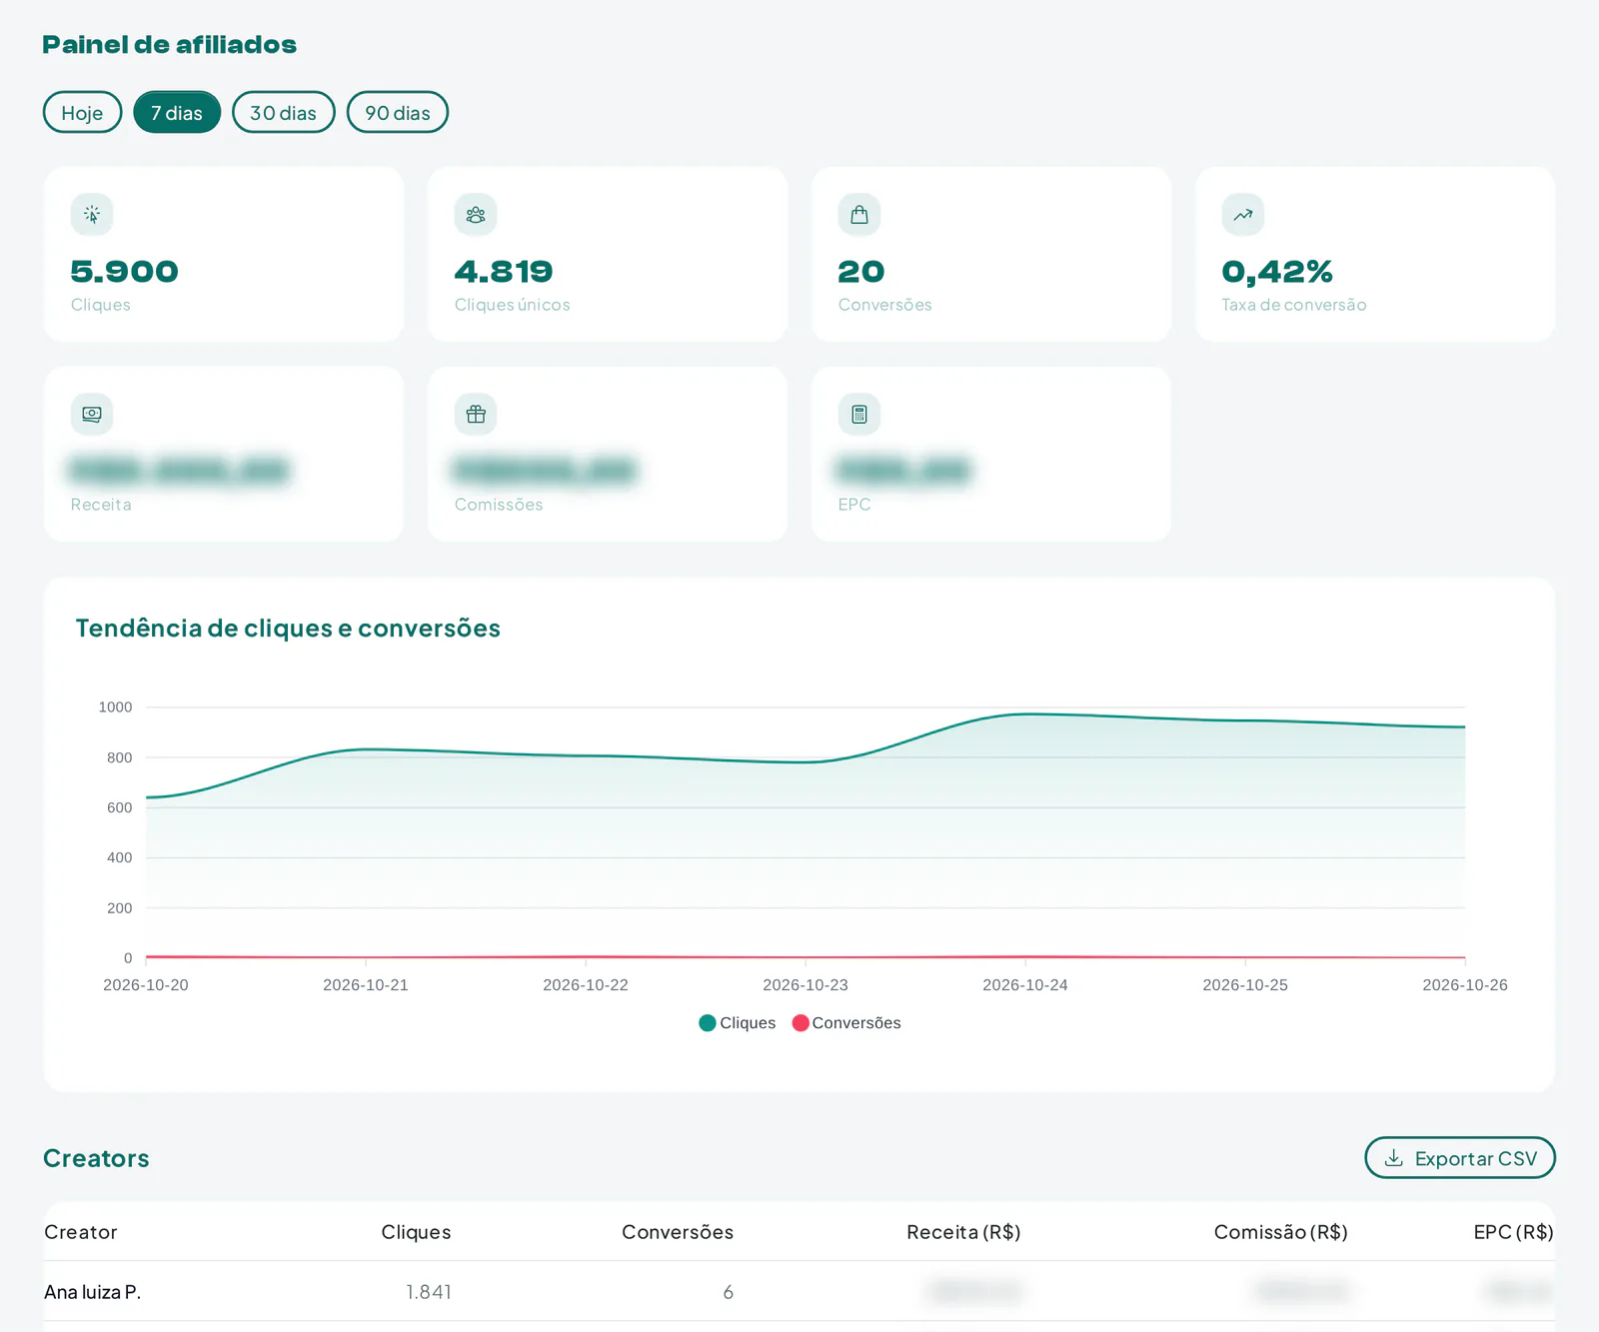Image resolution: width=1599 pixels, height=1332 pixels.
Task: Click the Conversões column header in table
Action: (678, 1232)
